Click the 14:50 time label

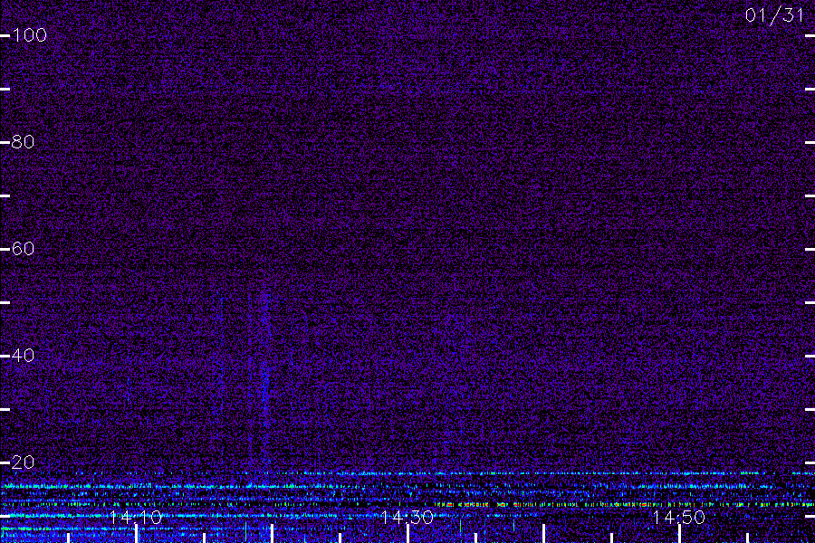679,517
